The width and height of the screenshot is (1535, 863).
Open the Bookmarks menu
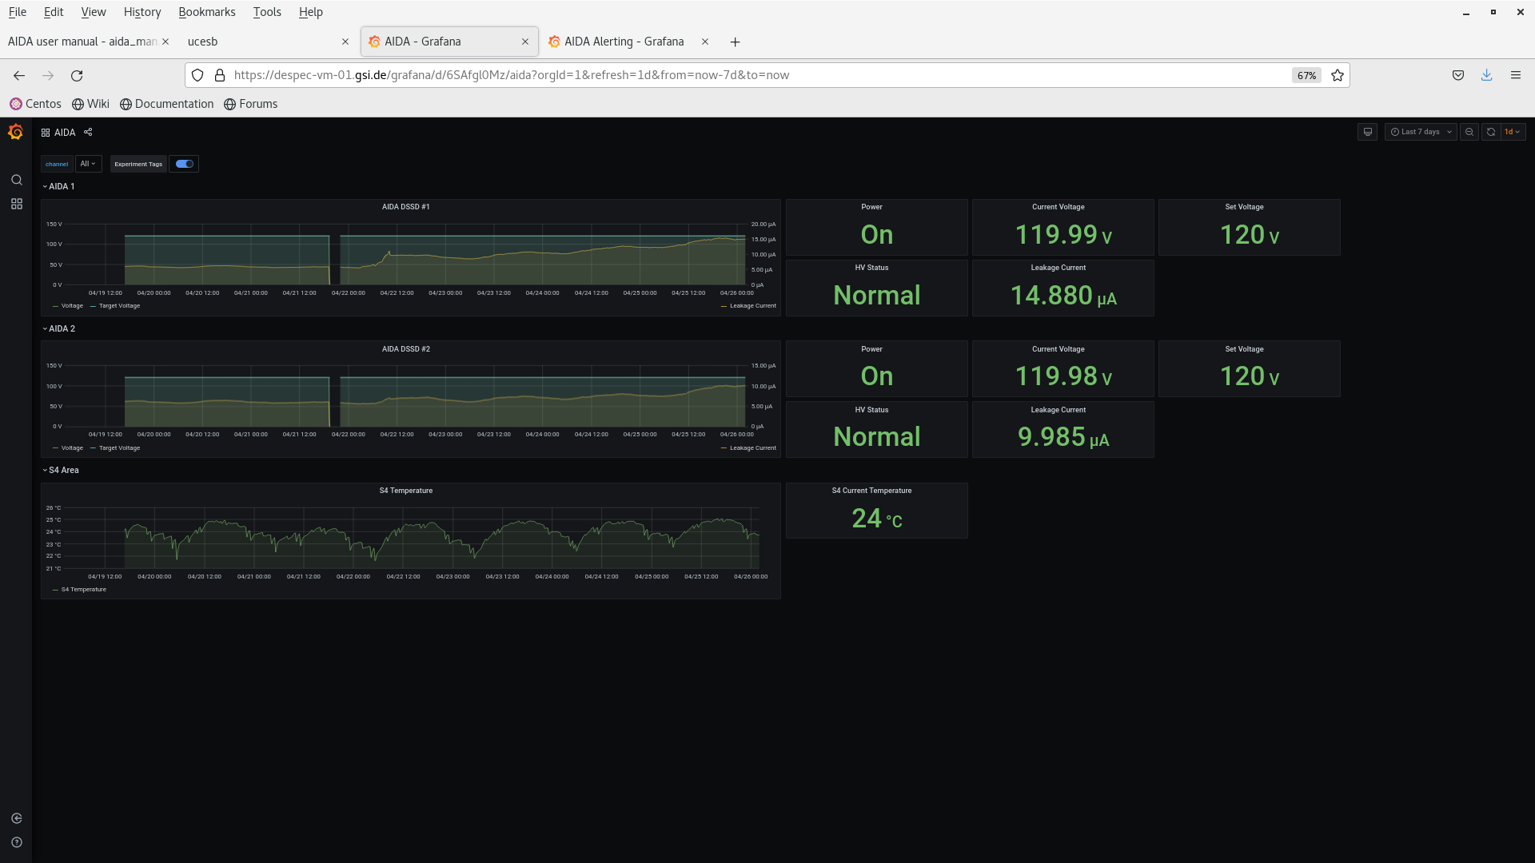(206, 12)
